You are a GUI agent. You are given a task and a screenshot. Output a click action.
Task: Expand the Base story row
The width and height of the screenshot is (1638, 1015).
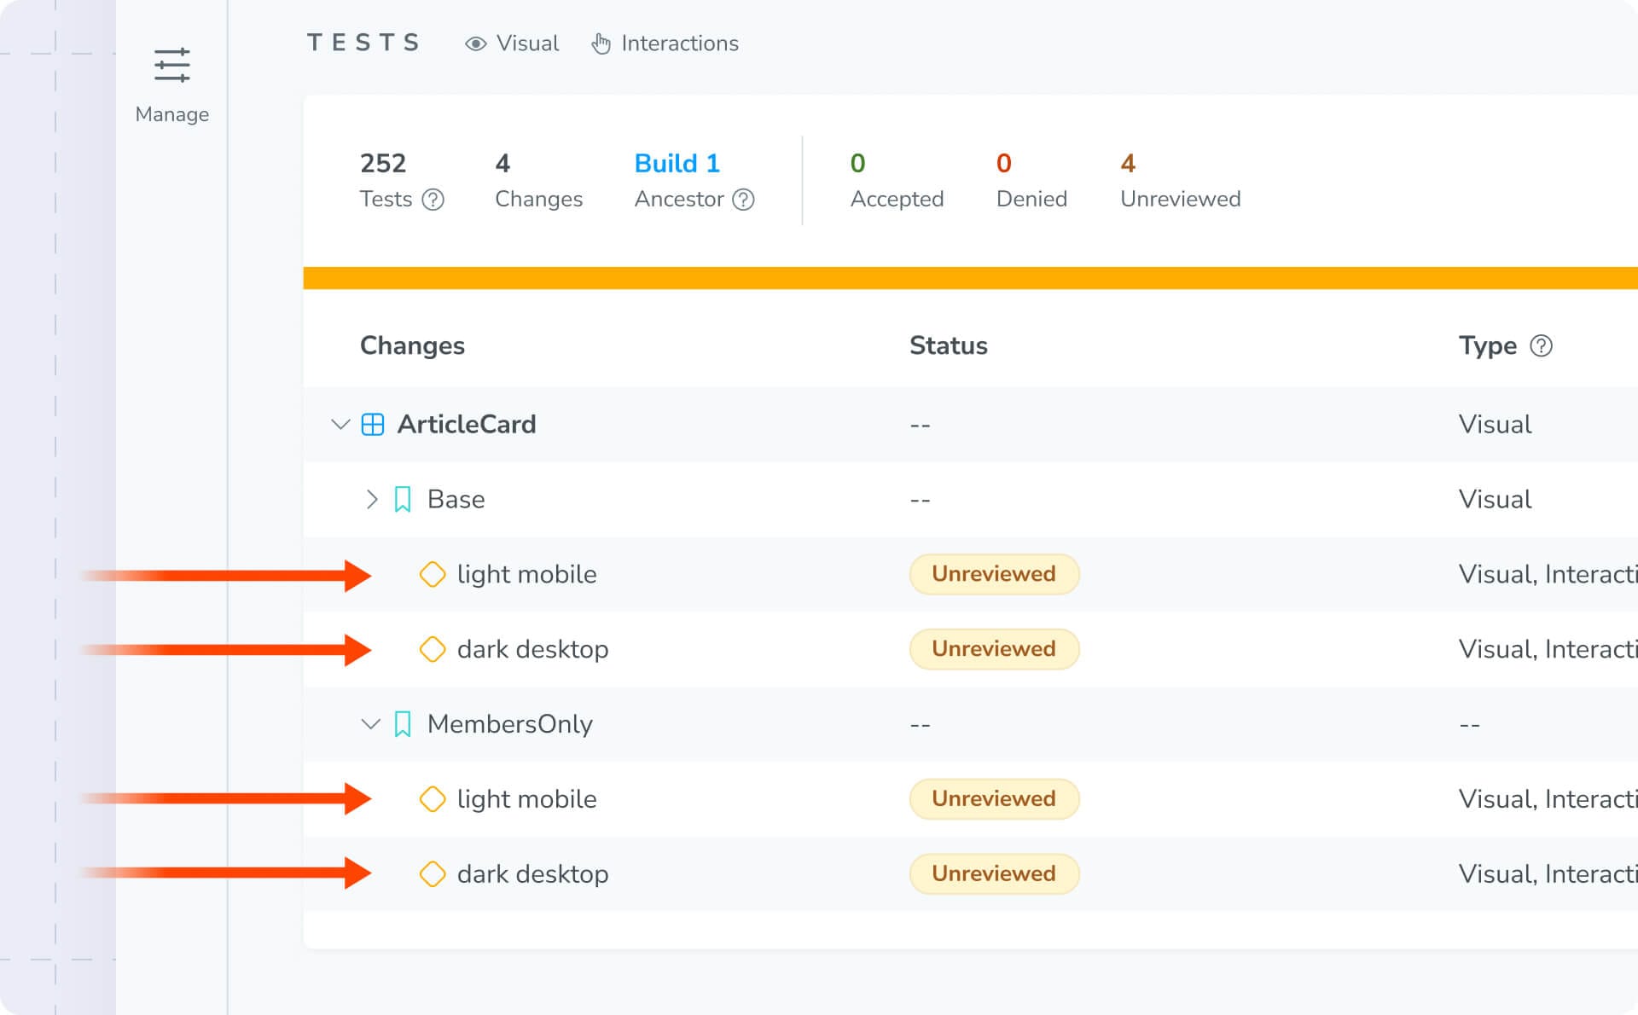pyautogui.click(x=371, y=500)
